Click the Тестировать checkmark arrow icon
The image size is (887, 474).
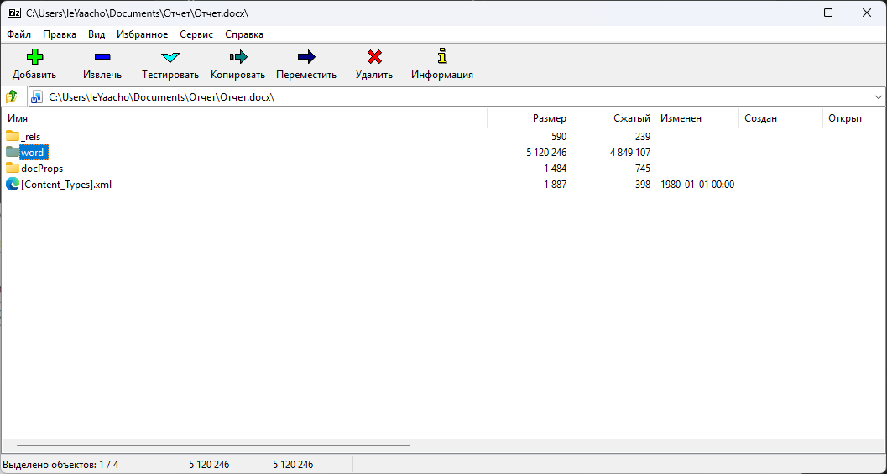pos(170,57)
